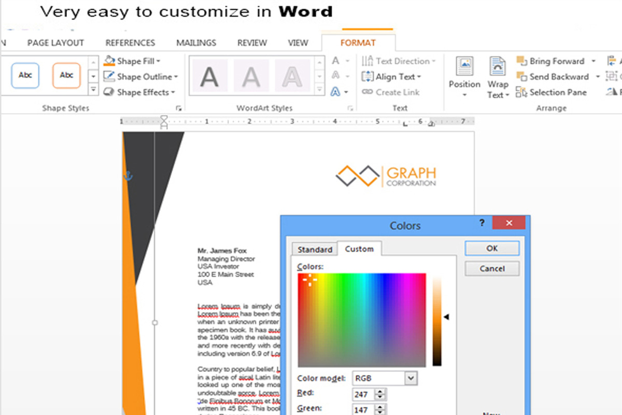The height and width of the screenshot is (415, 622).
Task: Go to the MAILINGS tab
Action: tap(196, 43)
